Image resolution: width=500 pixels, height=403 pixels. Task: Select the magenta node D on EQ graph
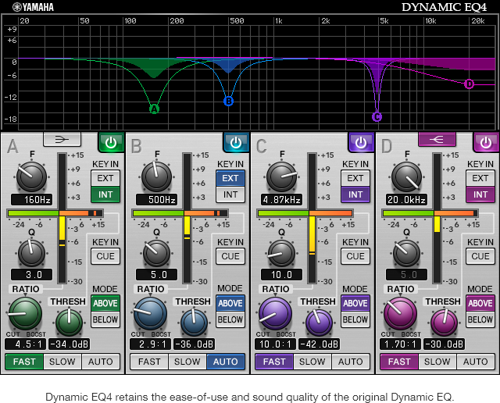coord(469,84)
